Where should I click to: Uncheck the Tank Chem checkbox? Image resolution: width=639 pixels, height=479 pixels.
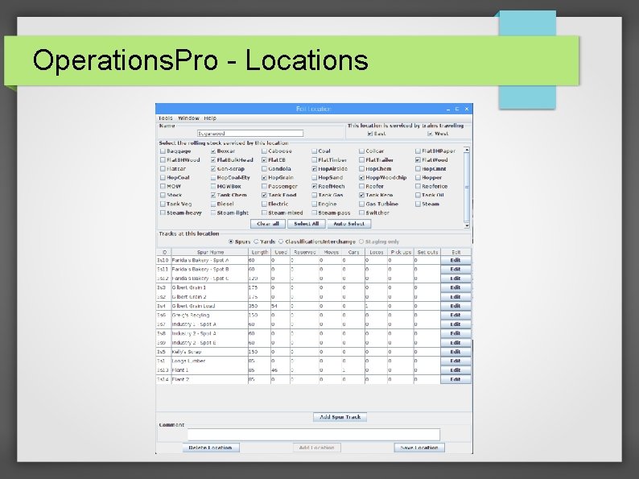click(x=213, y=196)
